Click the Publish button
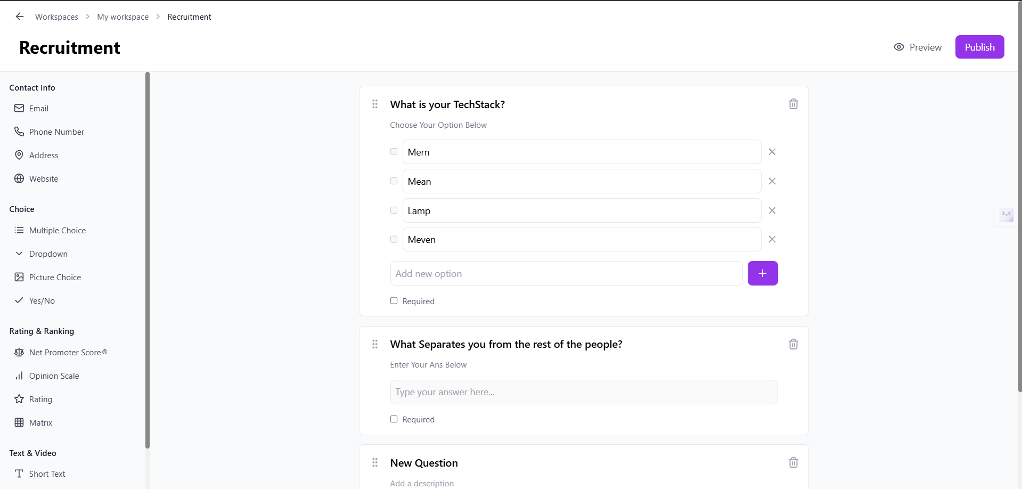Viewport: 1022px width, 489px height. 979,47
